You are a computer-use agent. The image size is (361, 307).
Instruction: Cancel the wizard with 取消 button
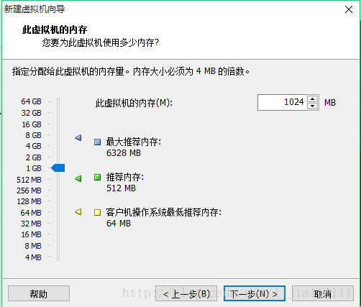pos(323,293)
